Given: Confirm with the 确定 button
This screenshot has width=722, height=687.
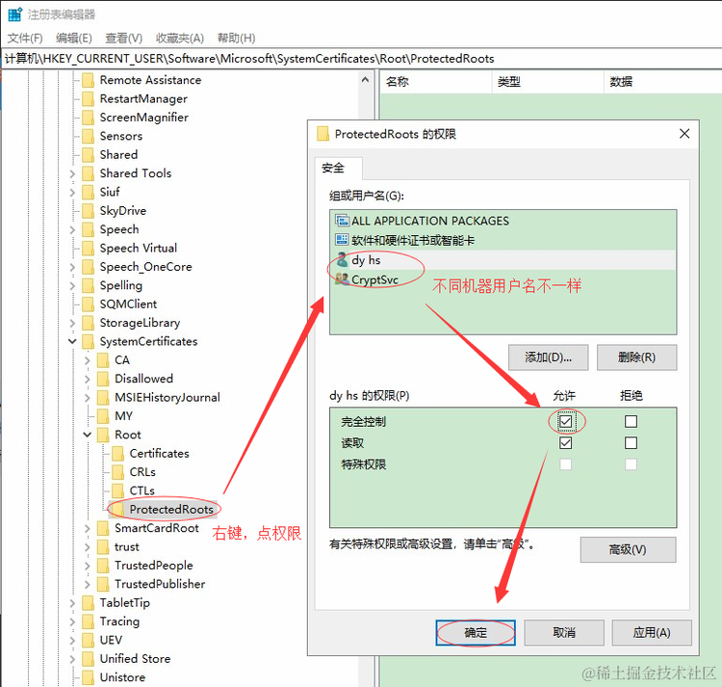Looking at the screenshot, I should pyautogui.click(x=476, y=633).
